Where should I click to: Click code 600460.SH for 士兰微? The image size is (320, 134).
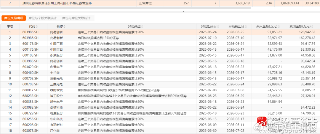(x=31, y=73)
